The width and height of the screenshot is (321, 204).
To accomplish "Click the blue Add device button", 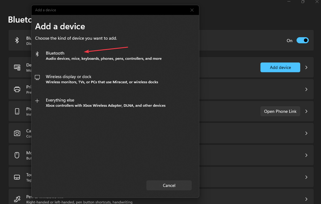I will [x=280, y=67].
